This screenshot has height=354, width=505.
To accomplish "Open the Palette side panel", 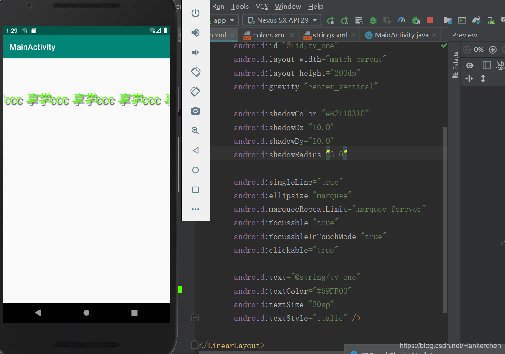I will [x=455, y=65].
